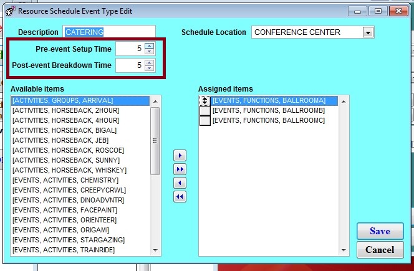414x271 pixels.
Task: Decrease Pre-event Setup Time with down arrow
Action: click(149, 51)
